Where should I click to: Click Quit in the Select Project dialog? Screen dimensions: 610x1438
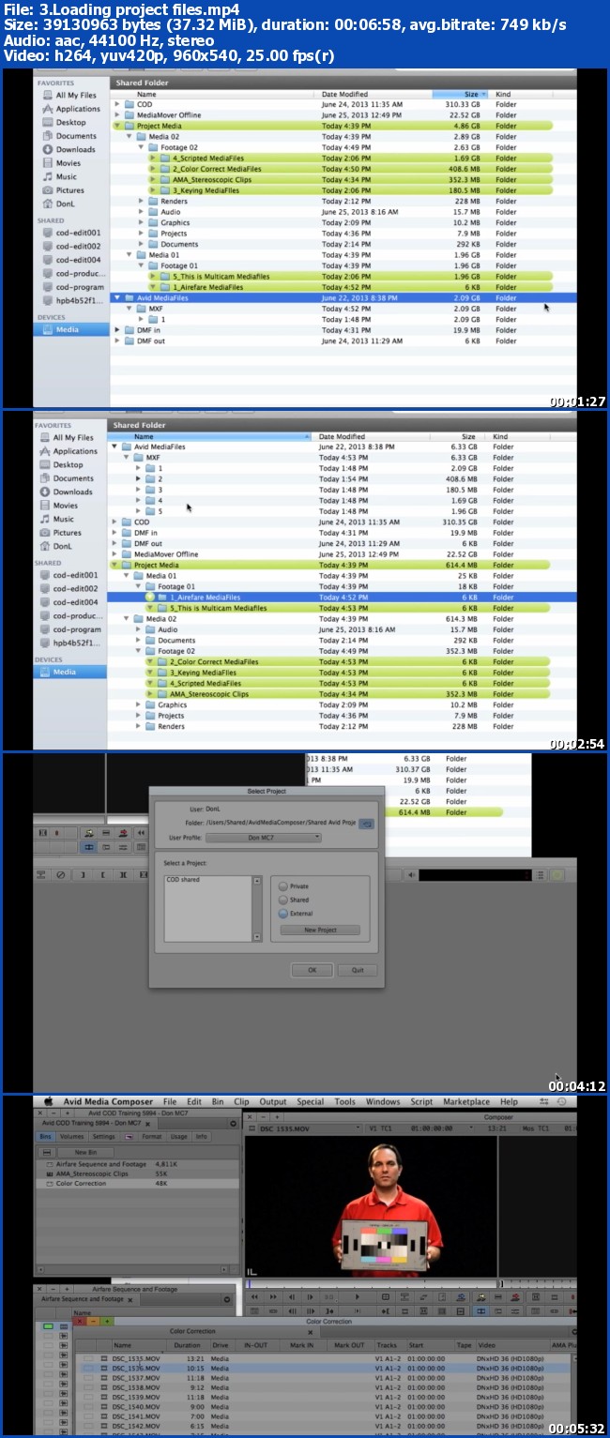[x=357, y=970]
